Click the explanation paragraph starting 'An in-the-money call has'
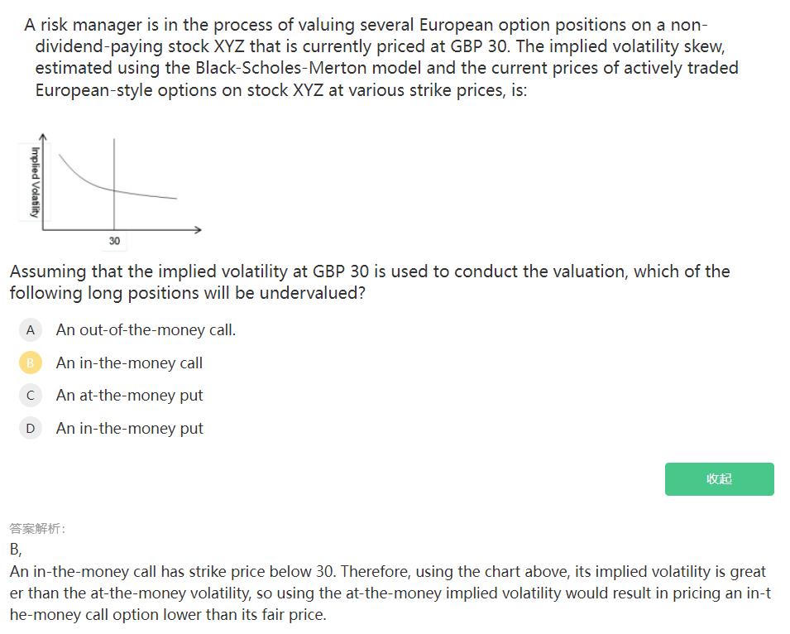 point(389,593)
